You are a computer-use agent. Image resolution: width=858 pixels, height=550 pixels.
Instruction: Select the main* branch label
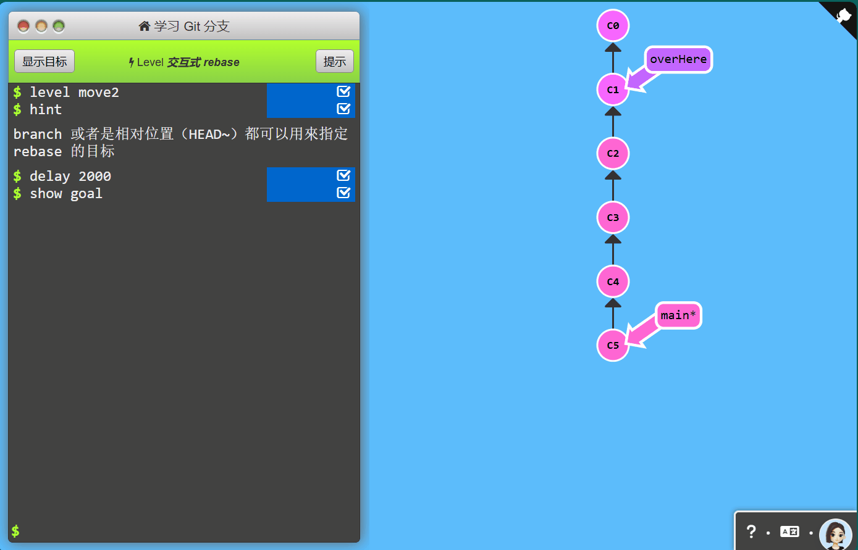tap(678, 315)
